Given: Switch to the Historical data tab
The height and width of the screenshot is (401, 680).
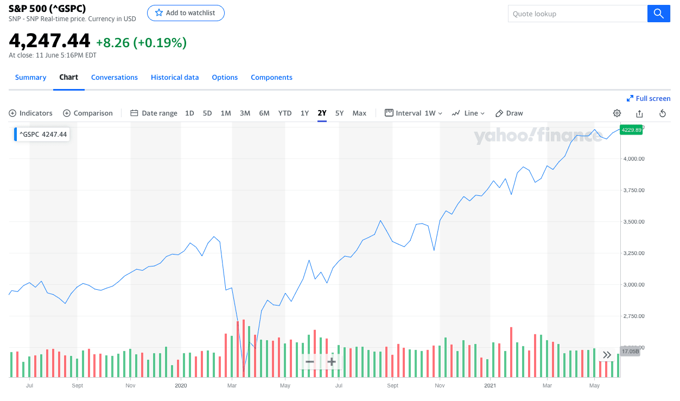Looking at the screenshot, I should [x=175, y=78].
